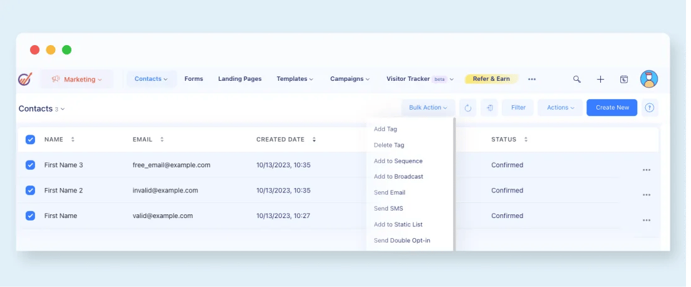Click the search magnifier icon

coord(577,80)
